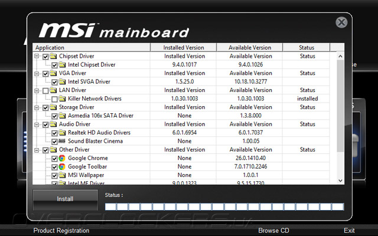The image size is (378, 236).
Task: Open Product Registration link
Action: tap(61, 231)
